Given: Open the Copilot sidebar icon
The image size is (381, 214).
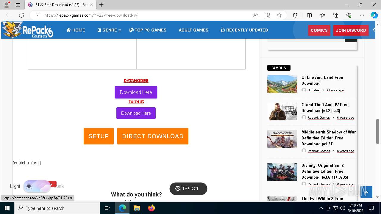Looking at the screenshot, I should tap(374, 15).
